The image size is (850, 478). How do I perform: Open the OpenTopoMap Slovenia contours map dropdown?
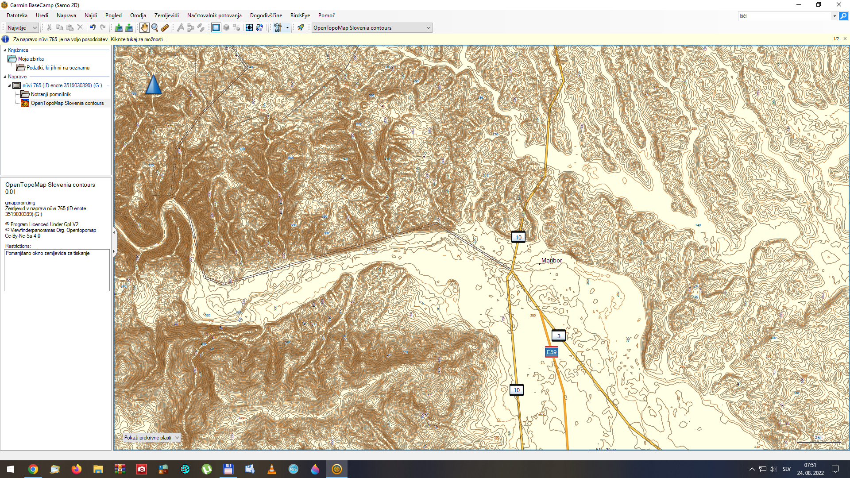[372, 27]
